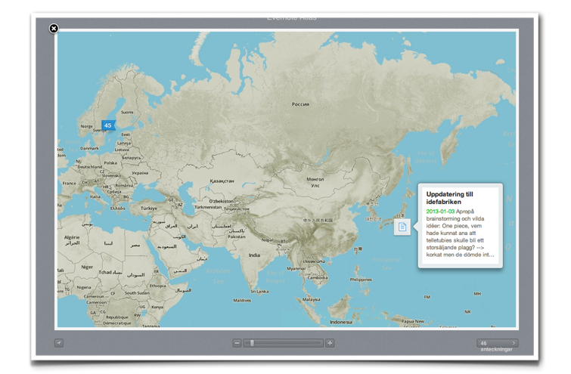Screen dimensions: 571x374
Task: Close the Atlas map overlay
Action: [54, 29]
